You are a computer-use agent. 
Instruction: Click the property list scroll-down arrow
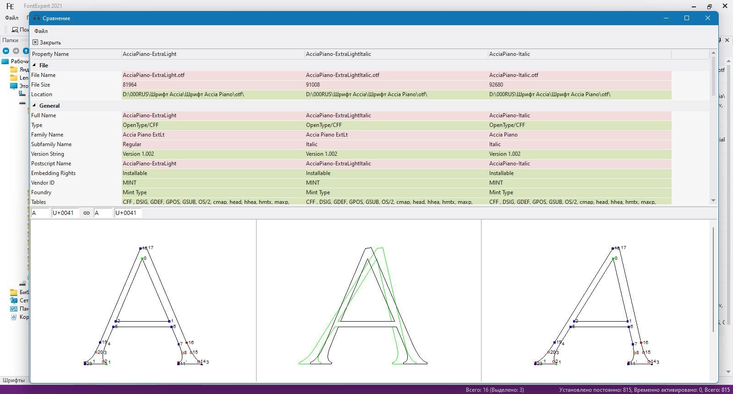[x=713, y=200]
